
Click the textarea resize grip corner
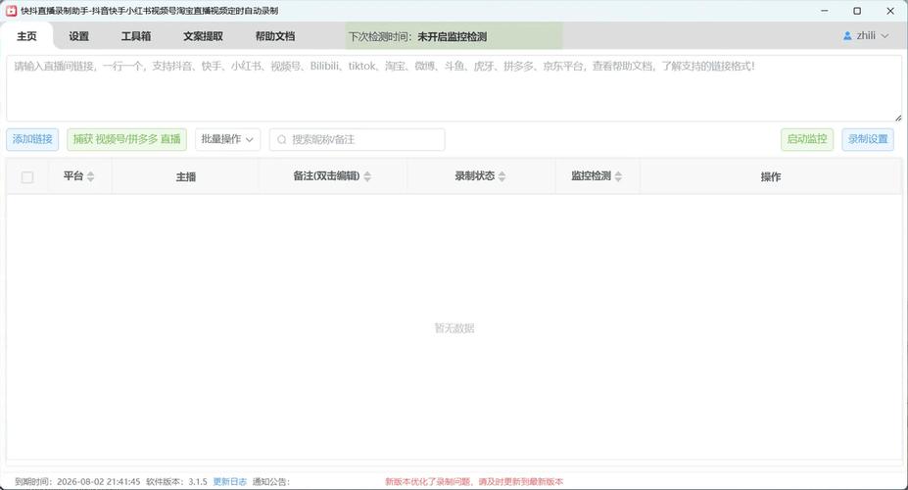[897, 118]
